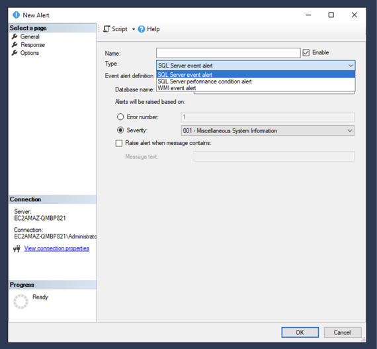Click the wrench icon beside Options
377x349 pixels.
coord(15,53)
